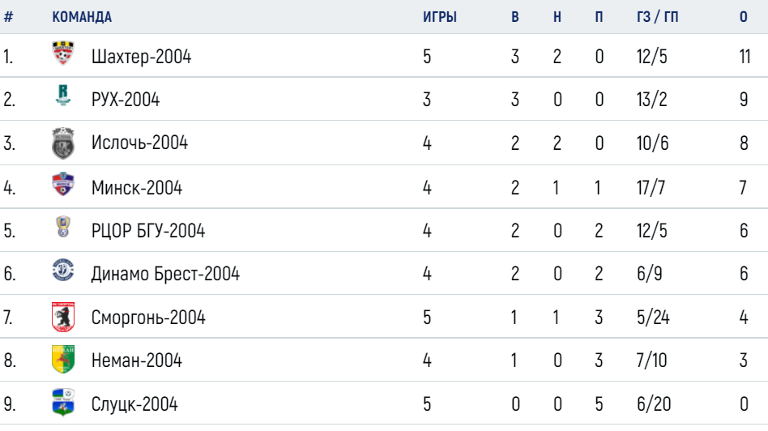The image size is (768, 431).
Task: Sort table by ИГРЫ column header
Action: [x=440, y=17]
